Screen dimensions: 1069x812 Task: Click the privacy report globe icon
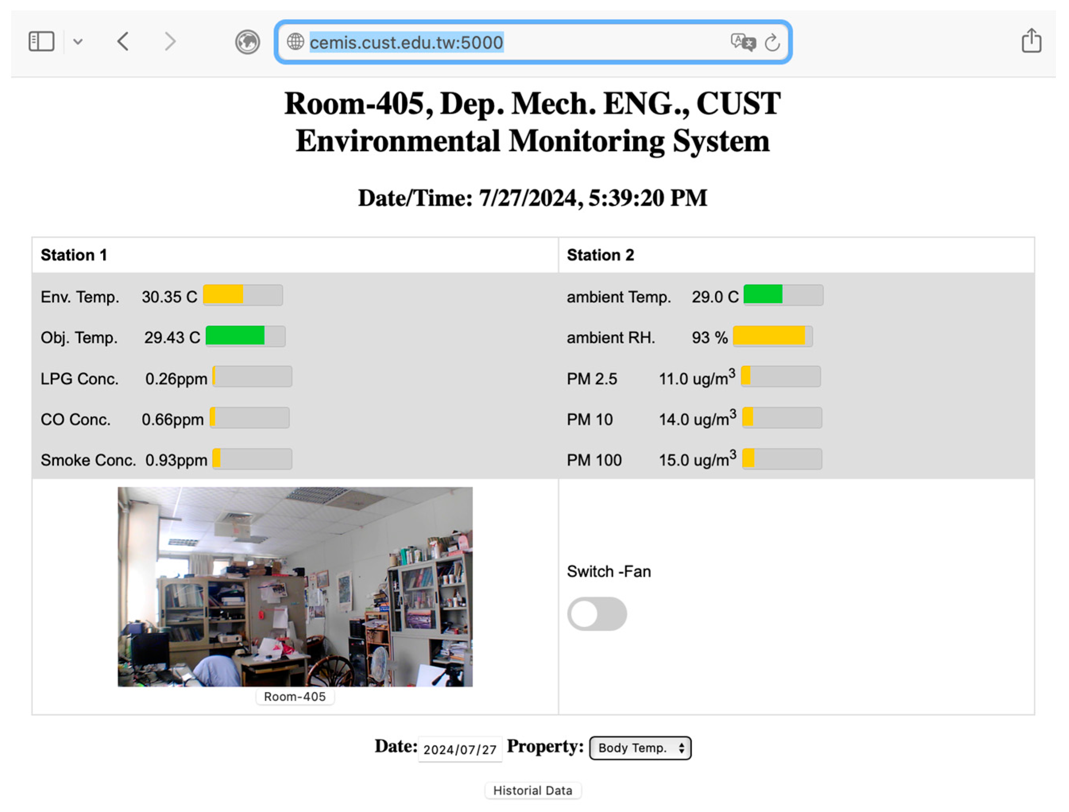(247, 42)
